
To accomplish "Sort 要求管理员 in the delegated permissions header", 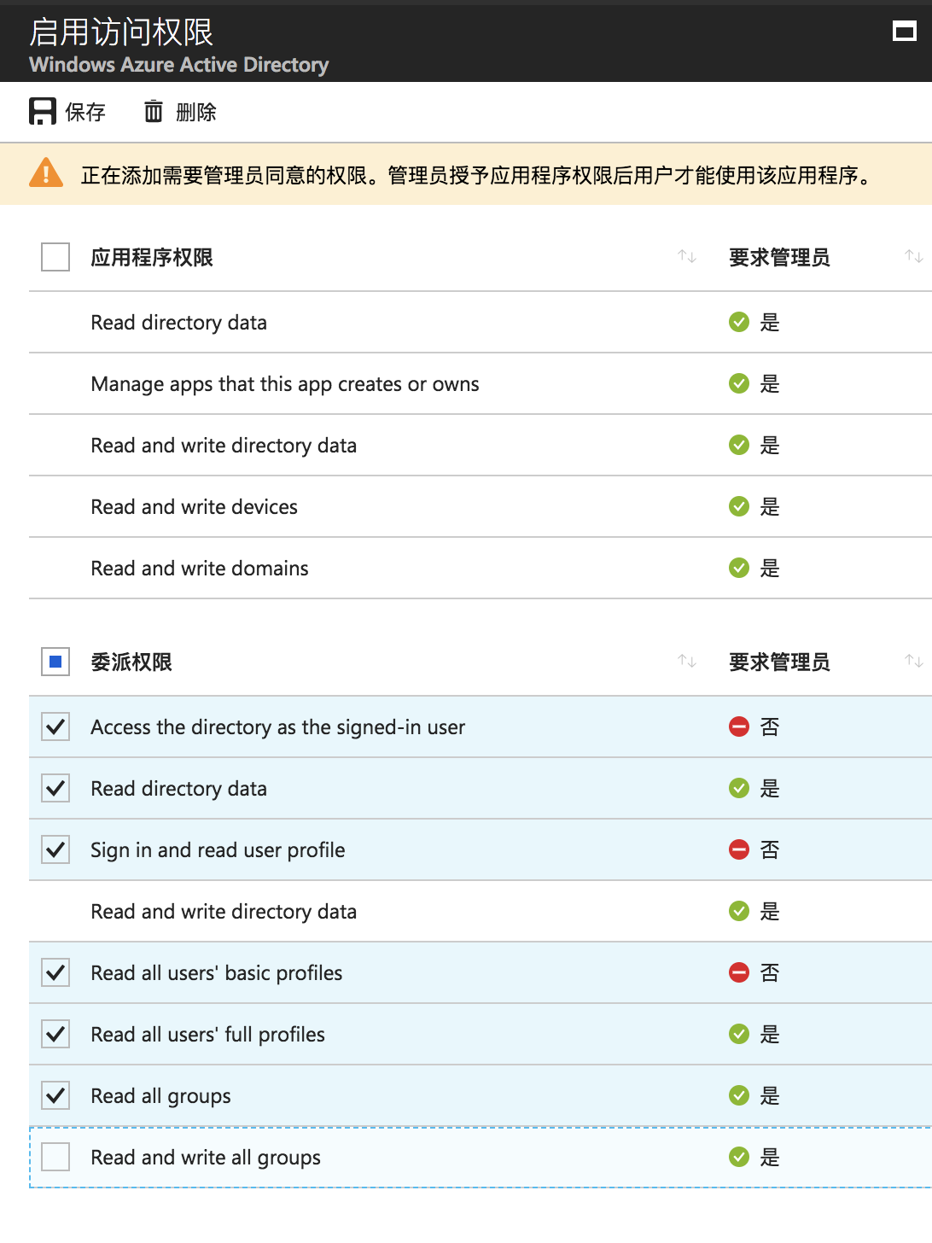I will pos(914,661).
